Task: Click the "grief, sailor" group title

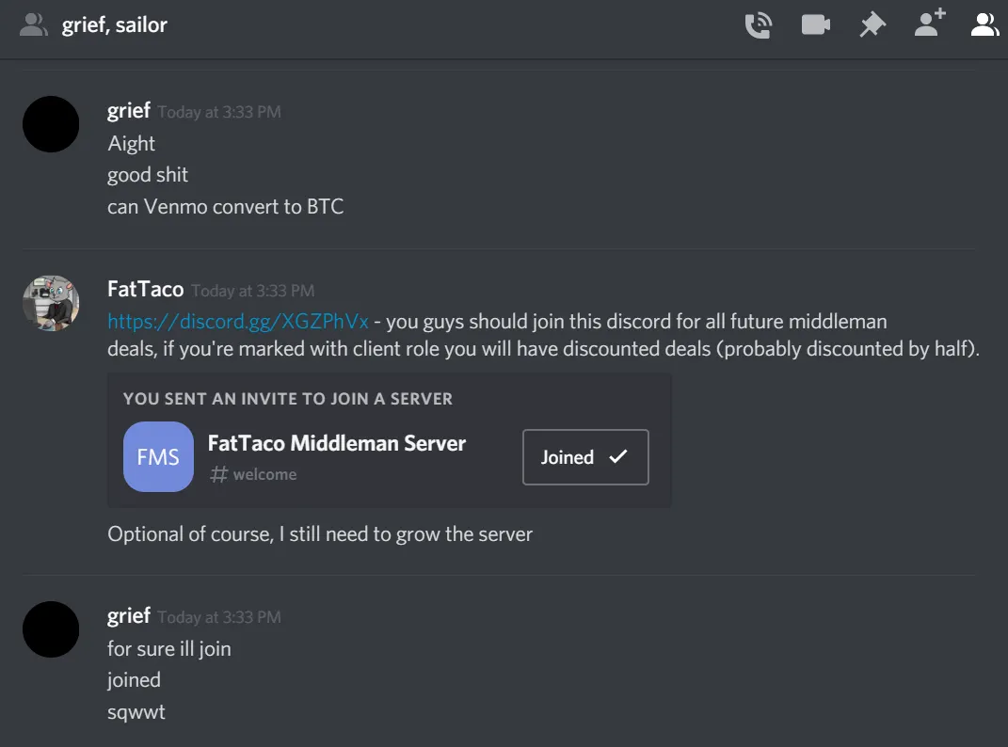Action: click(x=115, y=25)
